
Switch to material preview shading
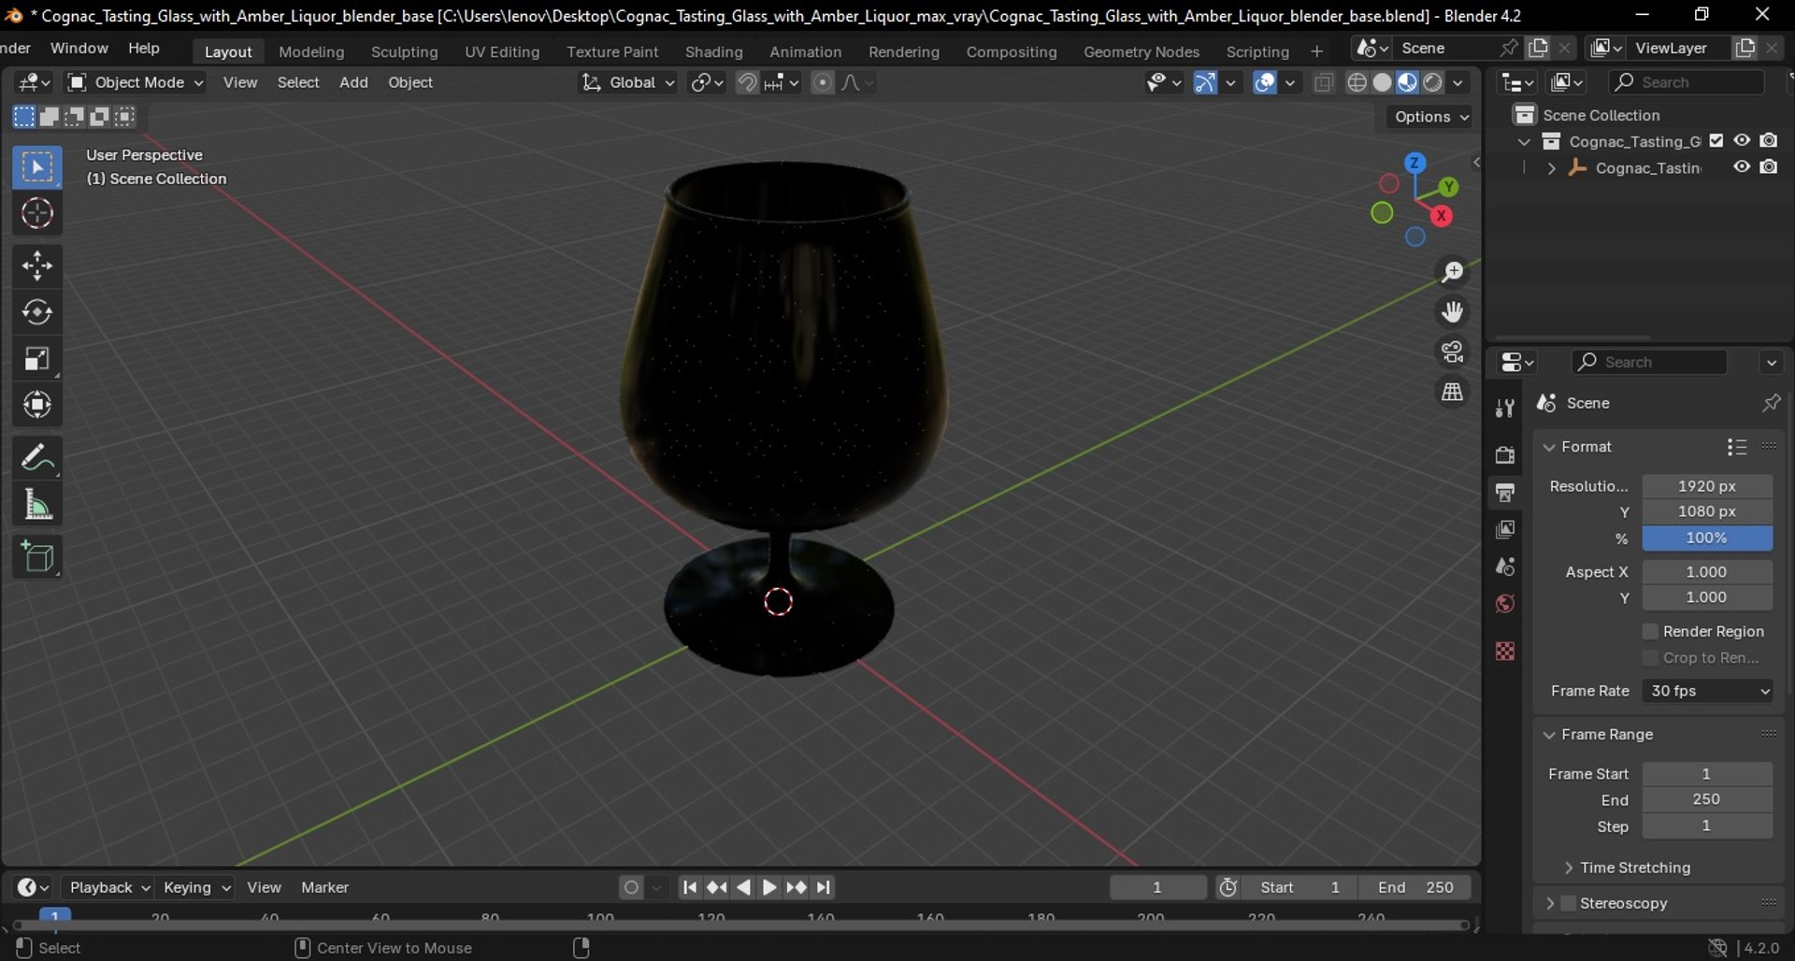pyautogui.click(x=1408, y=82)
